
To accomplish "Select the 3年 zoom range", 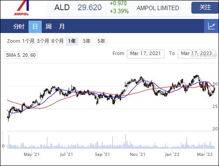I will click(x=86, y=41).
